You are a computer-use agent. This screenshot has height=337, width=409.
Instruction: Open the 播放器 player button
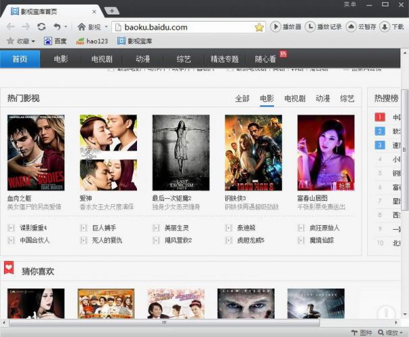(x=285, y=27)
